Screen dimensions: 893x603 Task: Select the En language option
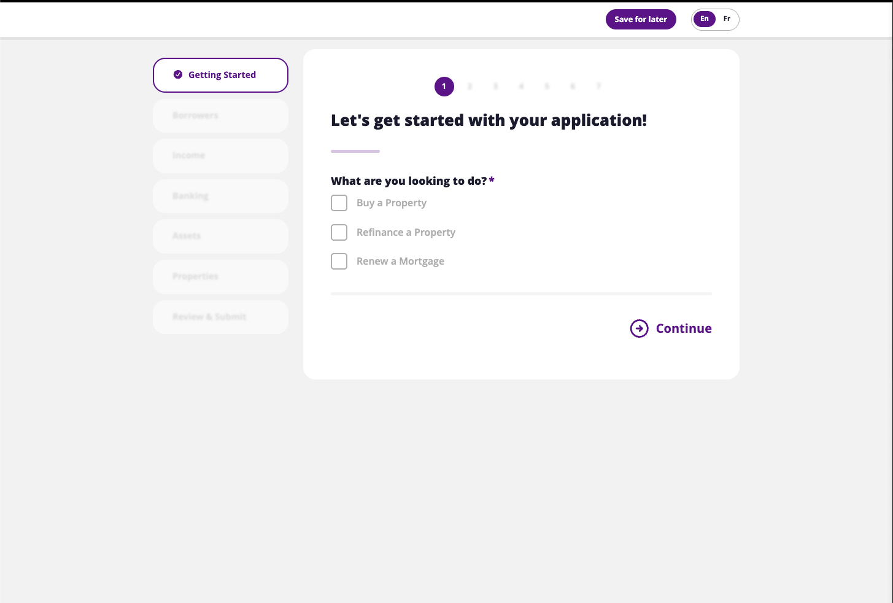pyautogui.click(x=704, y=19)
